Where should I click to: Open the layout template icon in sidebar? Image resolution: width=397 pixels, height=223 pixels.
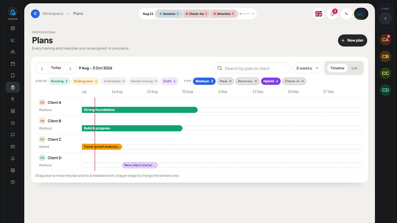[x=13, y=111]
